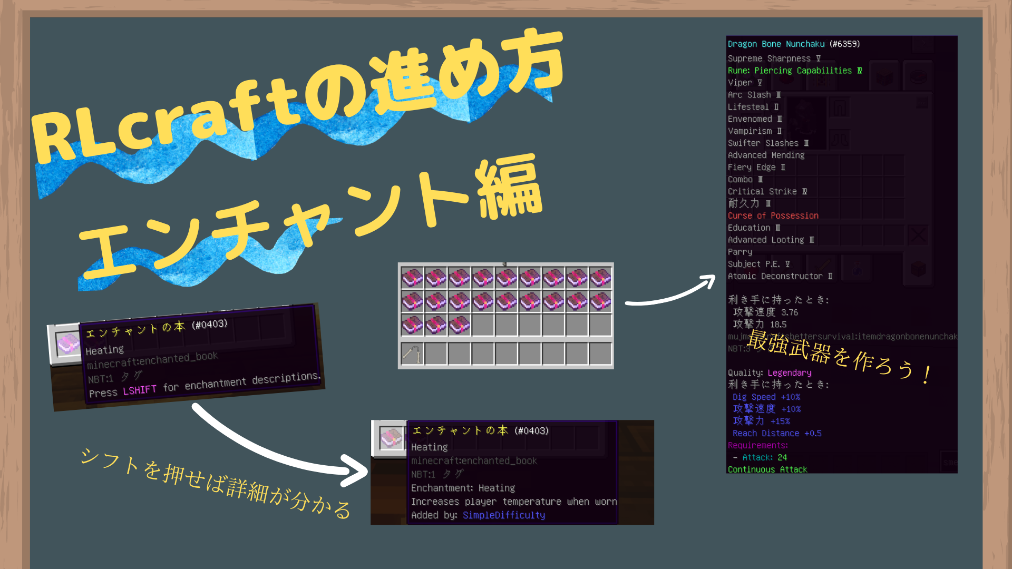Select the enchanted book in the first chest slot

(412, 278)
